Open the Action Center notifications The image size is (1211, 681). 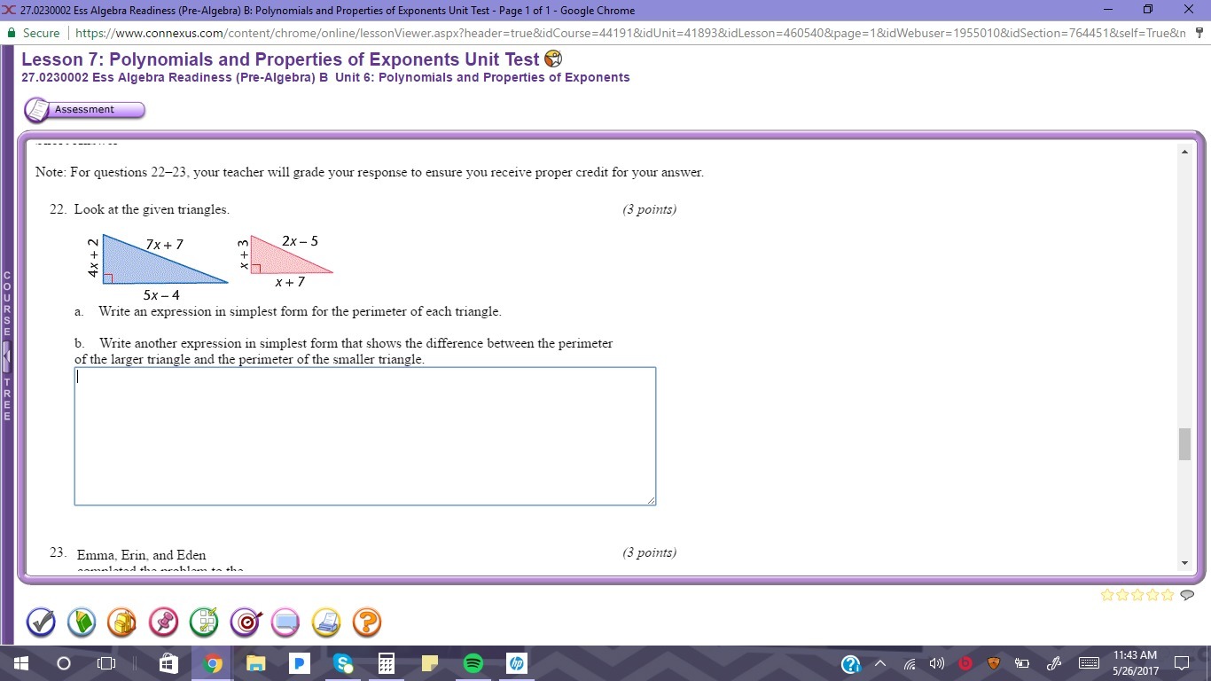1182,663
